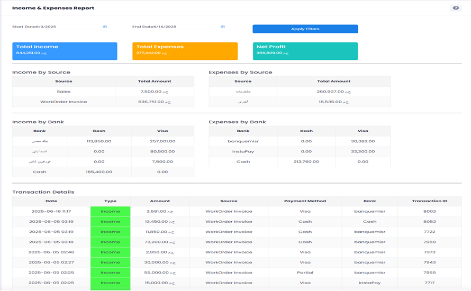The image size is (471, 291).
Task: Select the Total Income summary card
Action: [65, 51]
